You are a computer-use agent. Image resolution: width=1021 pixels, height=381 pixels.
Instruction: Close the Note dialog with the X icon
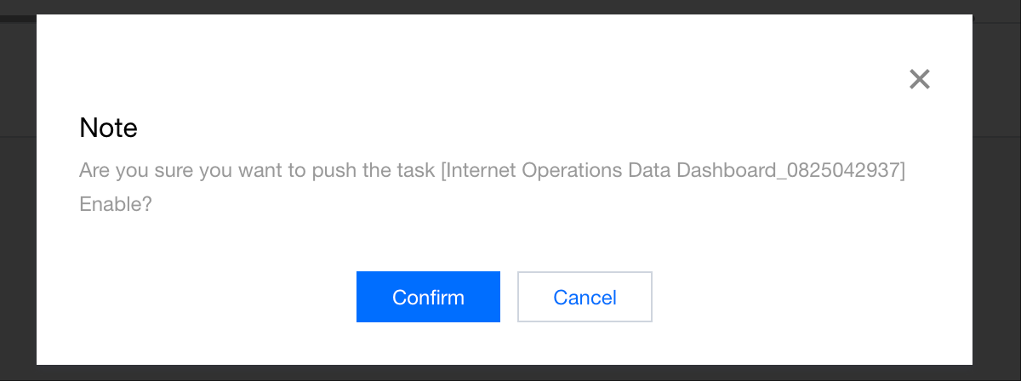919,79
